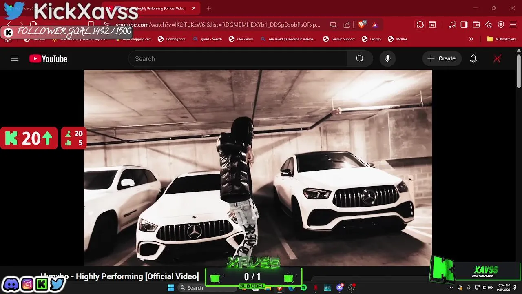Viewport: 522px width, 294px height.
Task: Open the Brave VPN shield icon
Action: pyautogui.click(x=501, y=24)
